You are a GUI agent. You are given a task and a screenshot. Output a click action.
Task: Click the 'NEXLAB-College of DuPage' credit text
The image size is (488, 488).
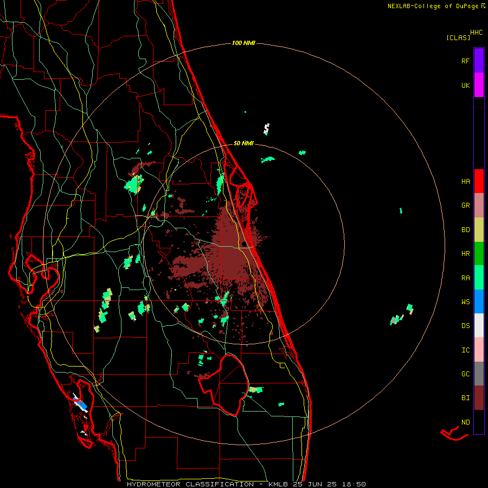pyautogui.click(x=433, y=6)
